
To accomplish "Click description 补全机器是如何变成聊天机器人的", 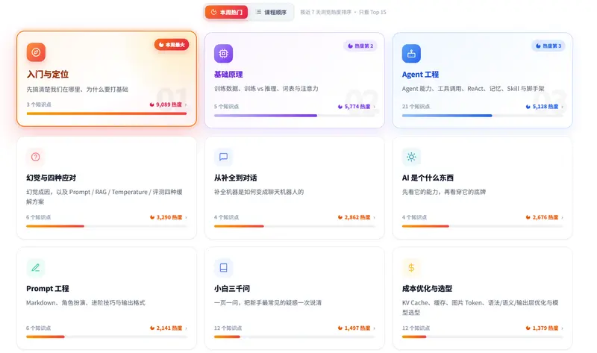I will [259, 192].
